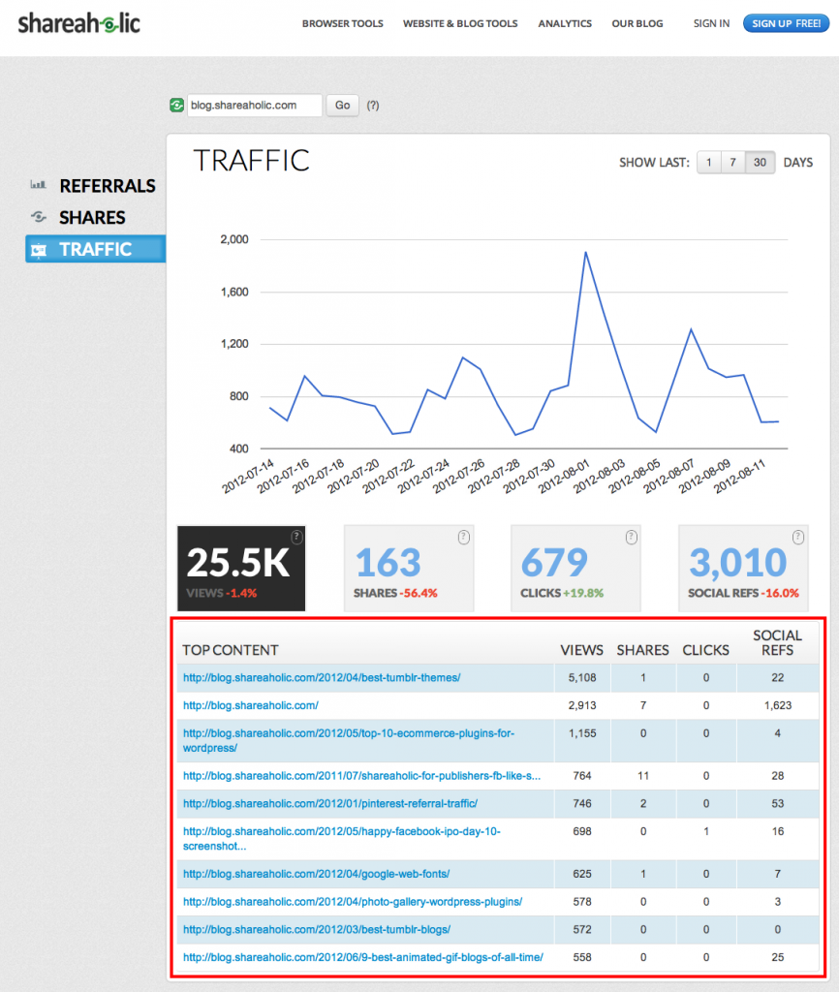Click the Views column header

point(581,650)
